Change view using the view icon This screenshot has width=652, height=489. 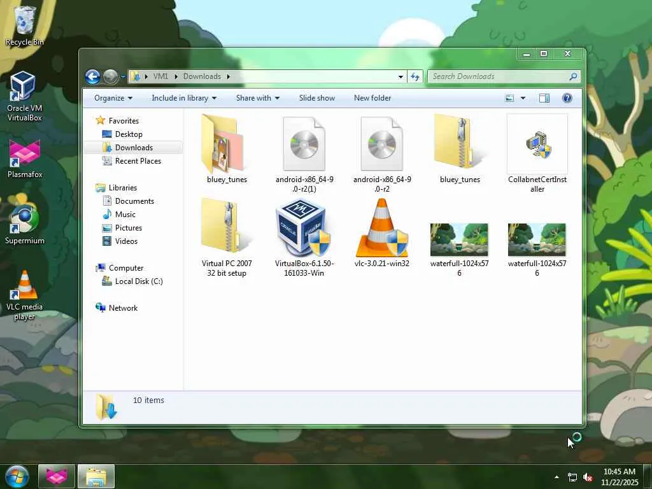coord(509,98)
